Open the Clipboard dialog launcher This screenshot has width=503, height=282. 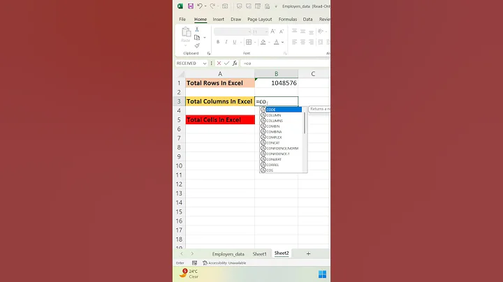point(209,54)
